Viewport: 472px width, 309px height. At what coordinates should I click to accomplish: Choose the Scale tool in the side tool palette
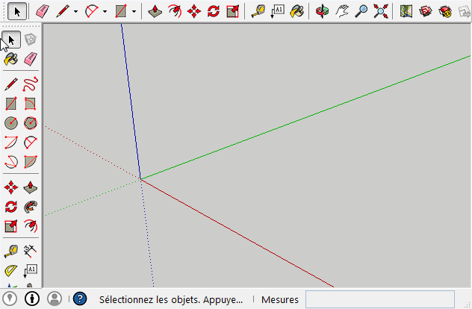(x=11, y=226)
